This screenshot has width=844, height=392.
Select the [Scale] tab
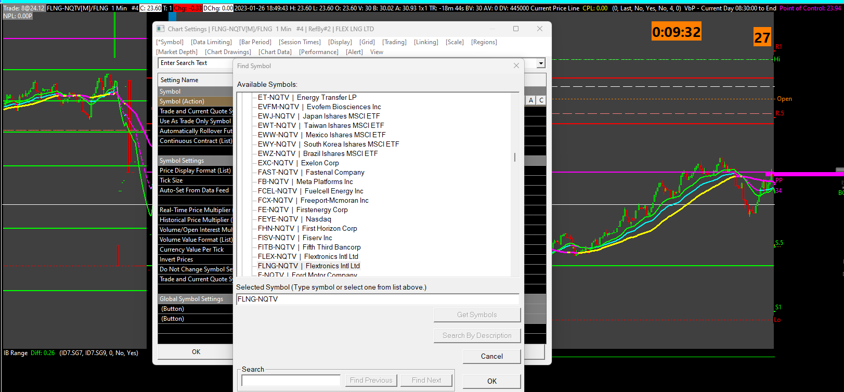(x=455, y=42)
